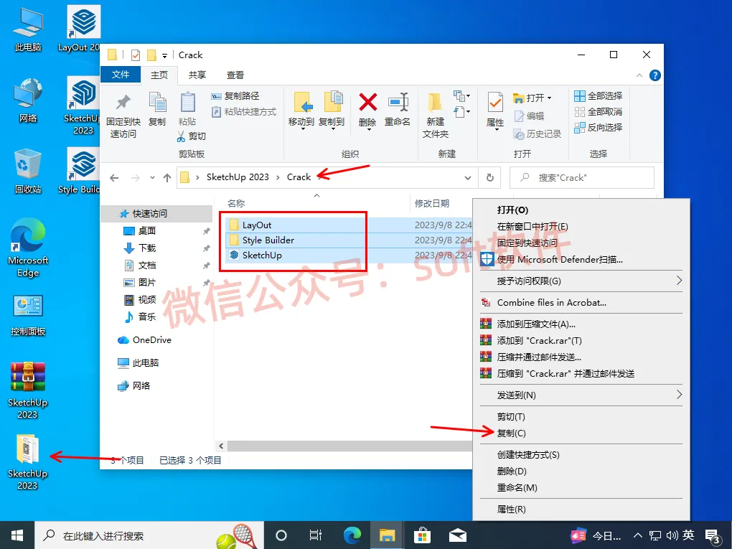This screenshot has height=549, width=732.
Task: Switch to the File ribbon tab
Action: [x=121, y=75]
